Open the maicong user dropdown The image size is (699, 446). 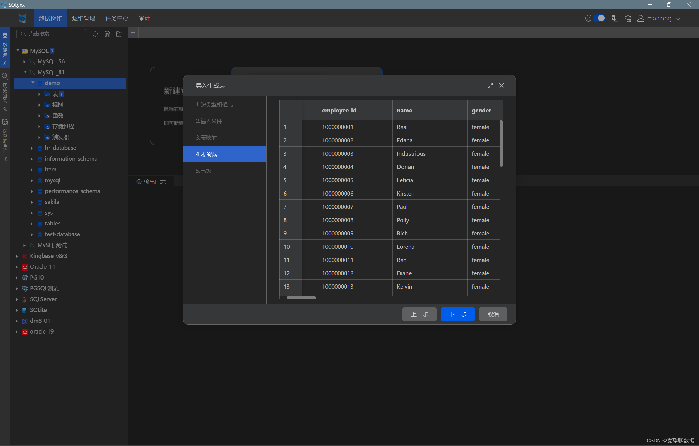tap(659, 19)
